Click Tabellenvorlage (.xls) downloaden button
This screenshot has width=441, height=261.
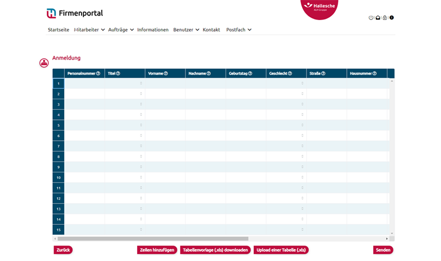coord(215,250)
